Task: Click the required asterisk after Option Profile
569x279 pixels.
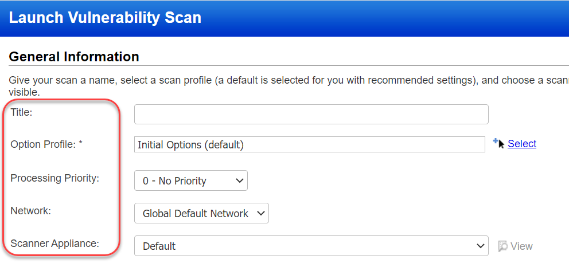Action: coord(81,144)
